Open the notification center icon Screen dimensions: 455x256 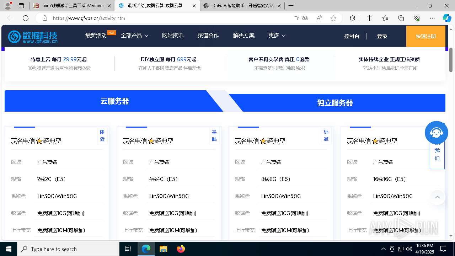pyautogui.click(x=443, y=249)
